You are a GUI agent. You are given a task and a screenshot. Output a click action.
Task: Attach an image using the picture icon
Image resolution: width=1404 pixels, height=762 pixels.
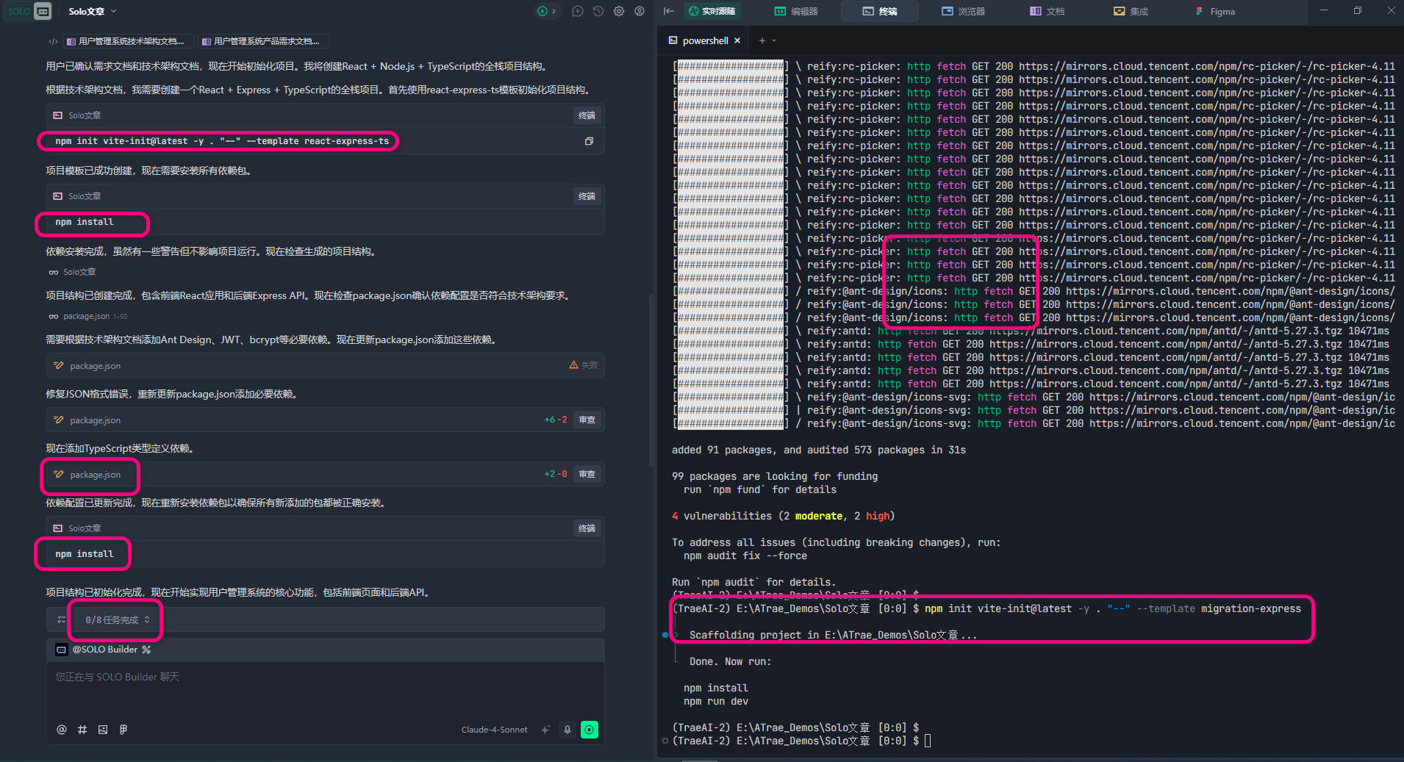103,730
